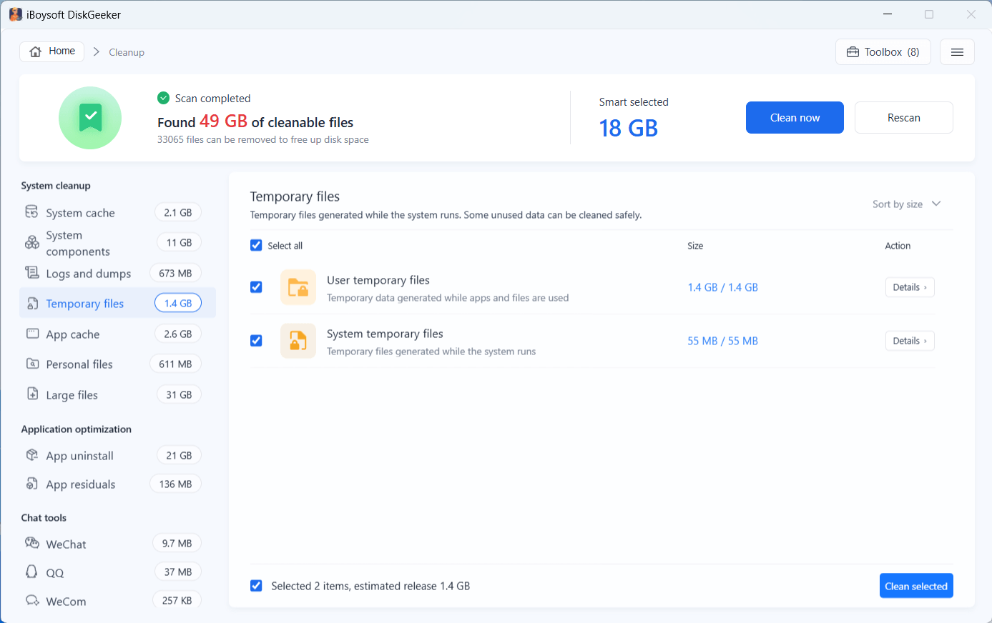Viewport: 992px width, 623px height.
Task: Select App residuals in sidebar
Action: (117, 484)
